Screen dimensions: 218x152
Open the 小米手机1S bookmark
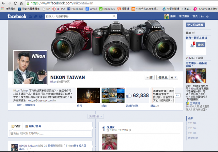[145, 9]
